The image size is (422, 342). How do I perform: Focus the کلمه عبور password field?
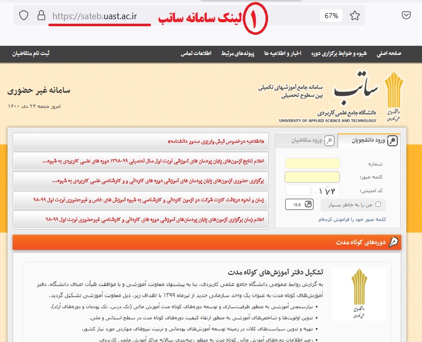click(312, 177)
